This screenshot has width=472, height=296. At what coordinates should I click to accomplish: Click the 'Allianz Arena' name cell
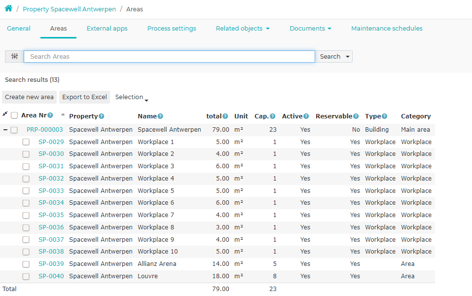(157, 264)
